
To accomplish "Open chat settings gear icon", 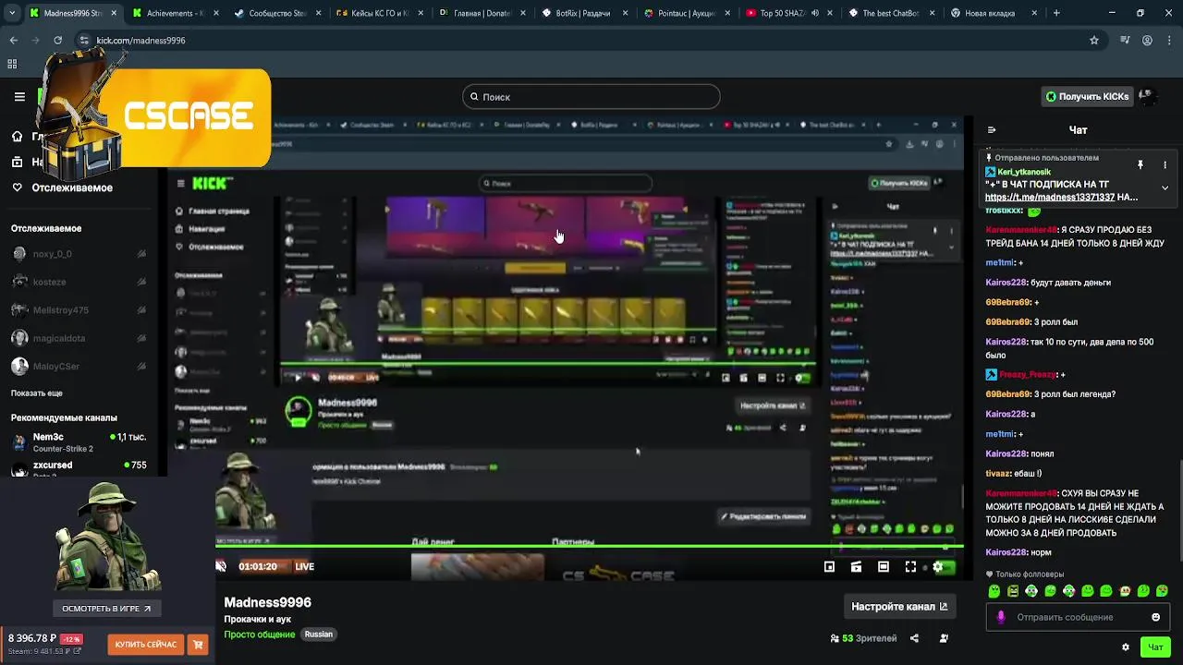I will (1125, 647).
